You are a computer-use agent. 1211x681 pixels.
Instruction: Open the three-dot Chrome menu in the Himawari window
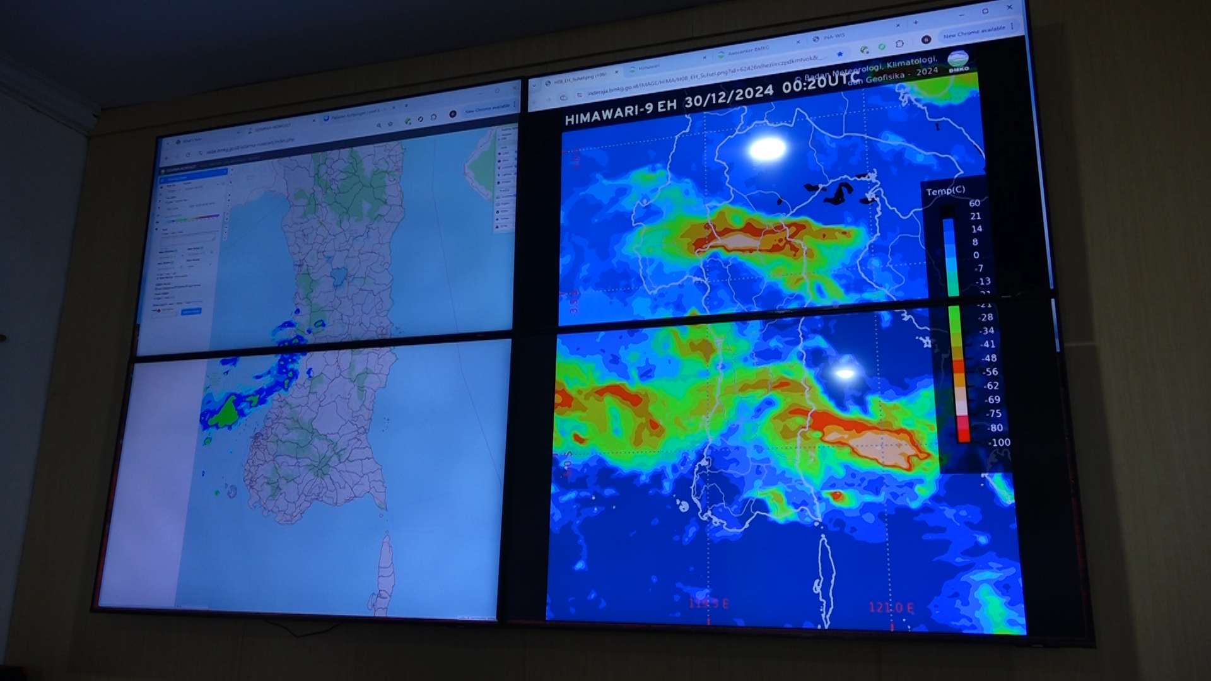click(1012, 26)
